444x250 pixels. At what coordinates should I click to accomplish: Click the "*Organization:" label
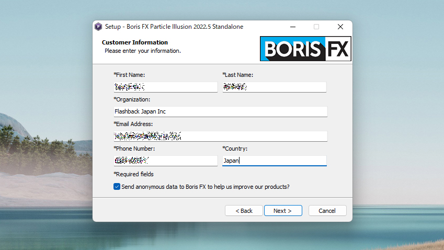pyautogui.click(x=132, y=100)
